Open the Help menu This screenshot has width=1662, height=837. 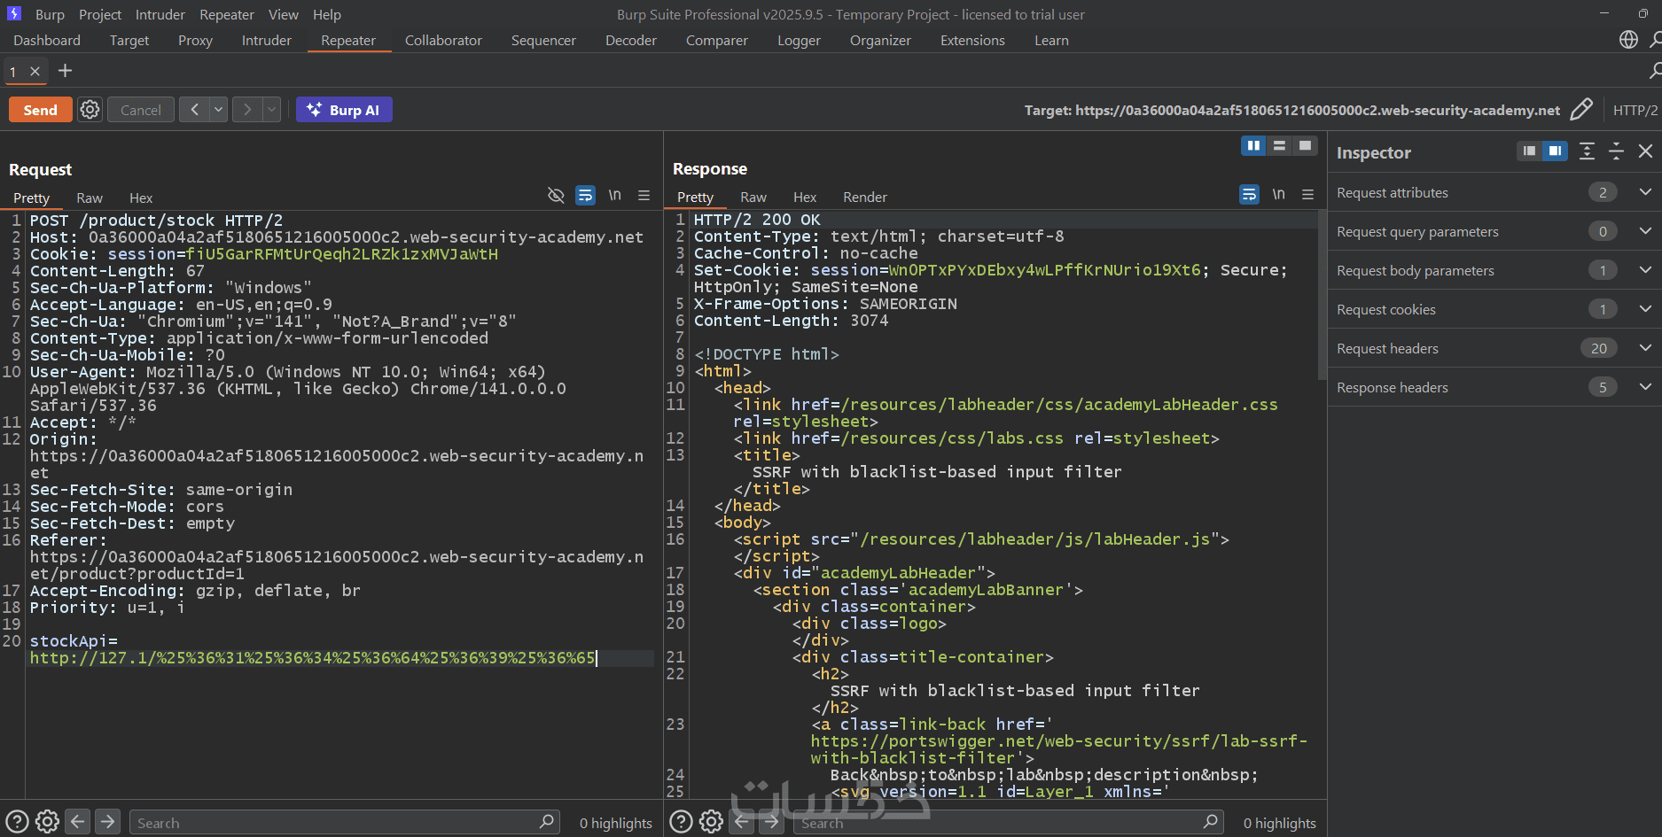click(327, 14)
